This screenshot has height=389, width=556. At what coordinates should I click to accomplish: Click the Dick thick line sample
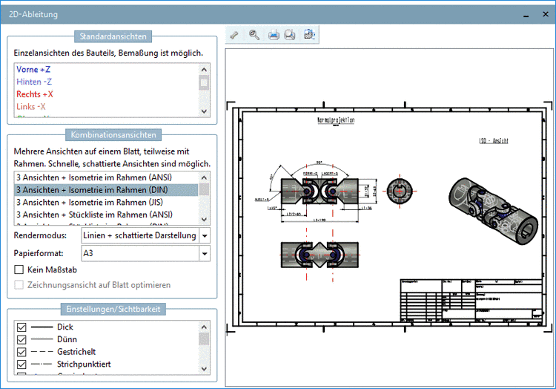pyautogui.click(x=42, y=327)
